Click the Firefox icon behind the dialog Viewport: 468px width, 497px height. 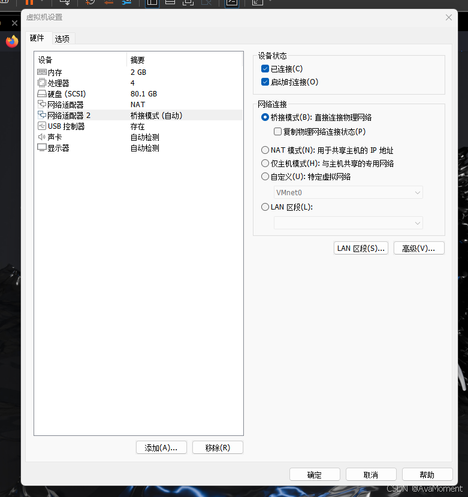(x=12, y=41)
